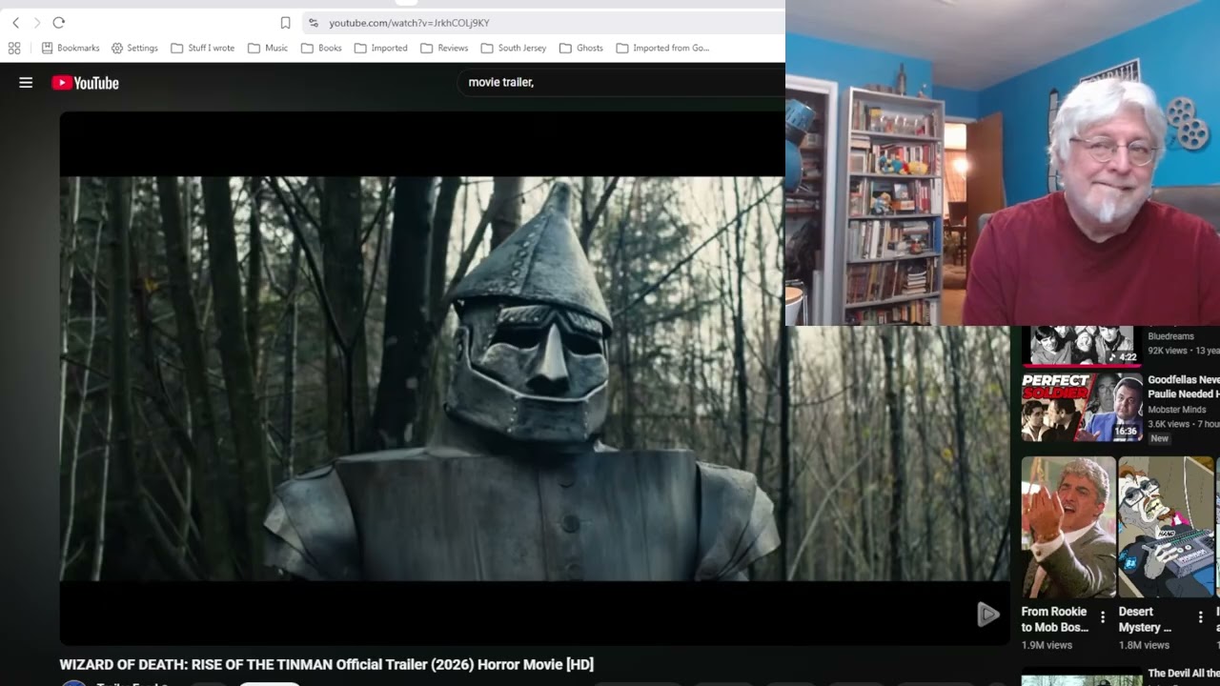The height and width of the screenshot is (686, 1220).
Task: Open options menu for 'Desert Mystery'
Action: pos(1200,617)
